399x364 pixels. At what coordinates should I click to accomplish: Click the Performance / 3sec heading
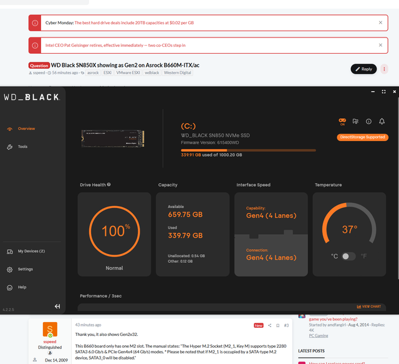pyautogui.click(x=101, y=296)
